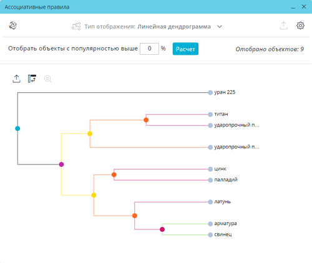Focus the popularity percent input field
This screenshot has width=312, height=263.
(149, 49)
